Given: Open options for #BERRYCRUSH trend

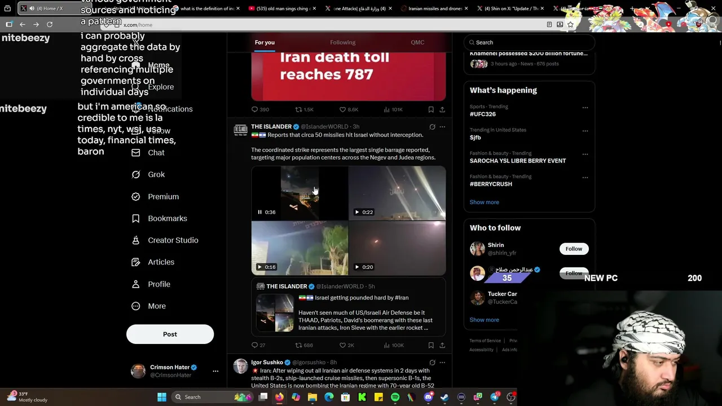Looking at the screenshot, I should 585,178.
